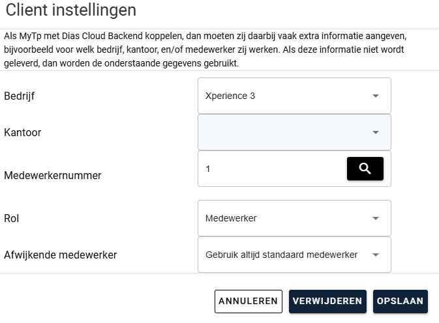Click the Medewerkernummer label
Image resolution: width=439 pixels, height=323 pixels.
point(53,175)
